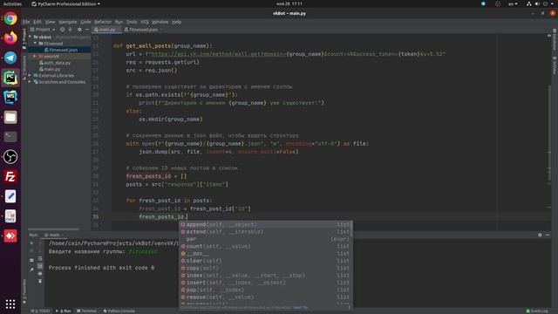This screenshot has height=314, width=558.
Task: Choose insert suggestion in autocomplete
Action: tap(265, 283)
